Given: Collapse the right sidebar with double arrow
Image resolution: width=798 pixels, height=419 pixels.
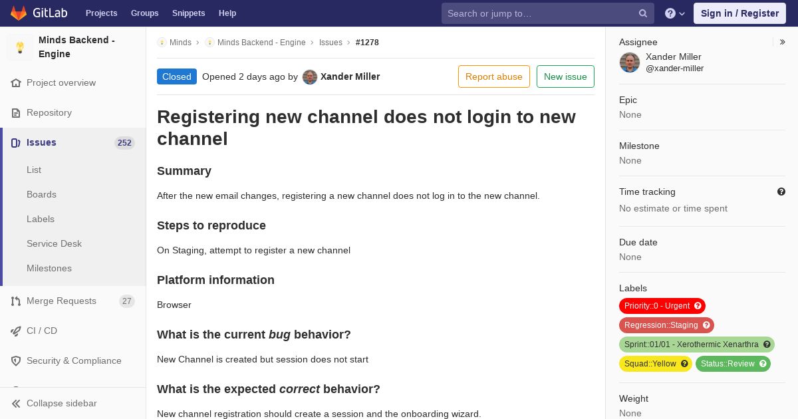Looking at the screenshot, I should (x=783, y=42).
